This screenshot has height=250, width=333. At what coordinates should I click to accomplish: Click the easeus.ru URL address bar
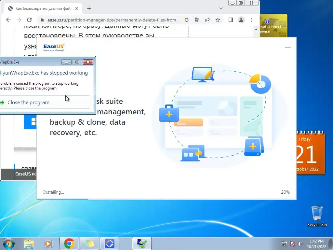point(113,20)
